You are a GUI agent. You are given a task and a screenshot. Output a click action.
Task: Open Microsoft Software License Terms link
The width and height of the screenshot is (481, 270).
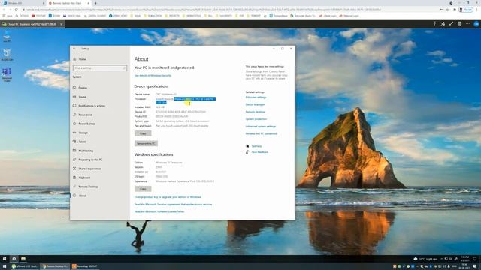point(159,211)
